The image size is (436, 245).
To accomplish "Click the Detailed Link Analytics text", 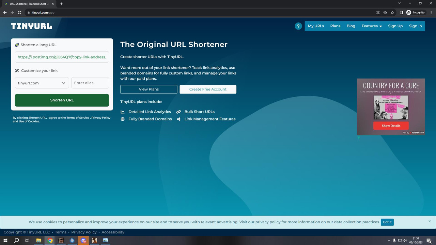I will 150,112.
